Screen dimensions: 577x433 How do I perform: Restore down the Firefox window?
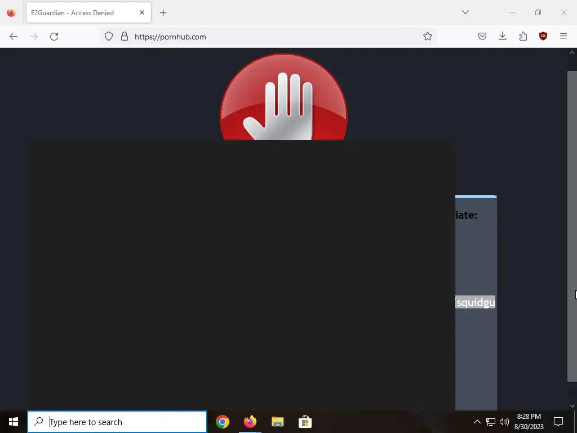[x=538, y=12]
